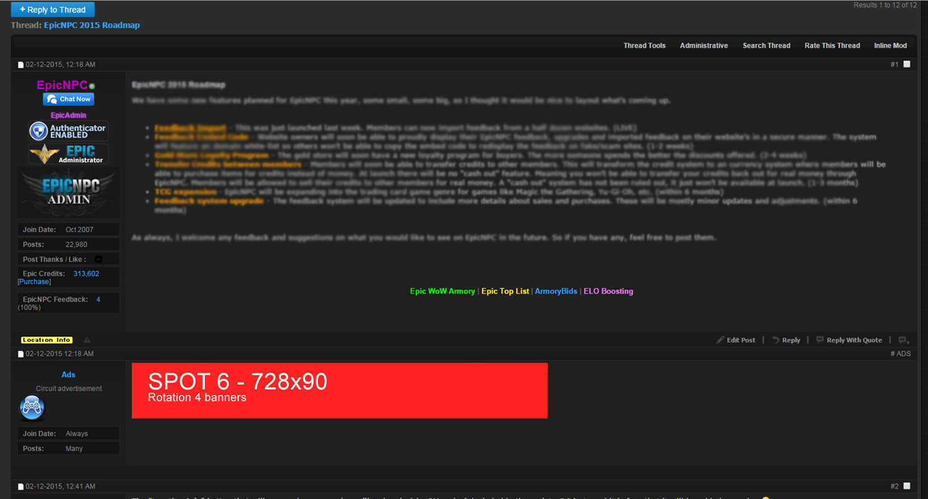Open the EpicNPC Feedback score 4 link

[x=98, y=300]
